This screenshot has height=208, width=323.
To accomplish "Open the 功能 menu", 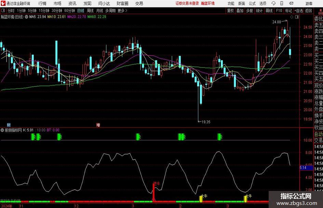I will (231, 3).
